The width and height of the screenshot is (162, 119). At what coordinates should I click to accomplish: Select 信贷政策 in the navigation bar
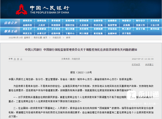coord(84,21)
